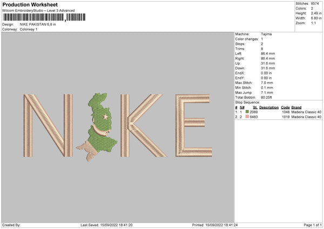Click the 'Down:' measurement label
Viewport: 324px width, 229px height.
point(240,68)
